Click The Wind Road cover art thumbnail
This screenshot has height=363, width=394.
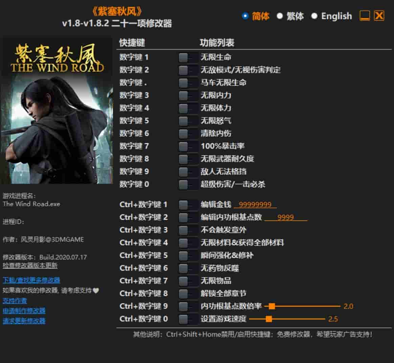point(57,111)
